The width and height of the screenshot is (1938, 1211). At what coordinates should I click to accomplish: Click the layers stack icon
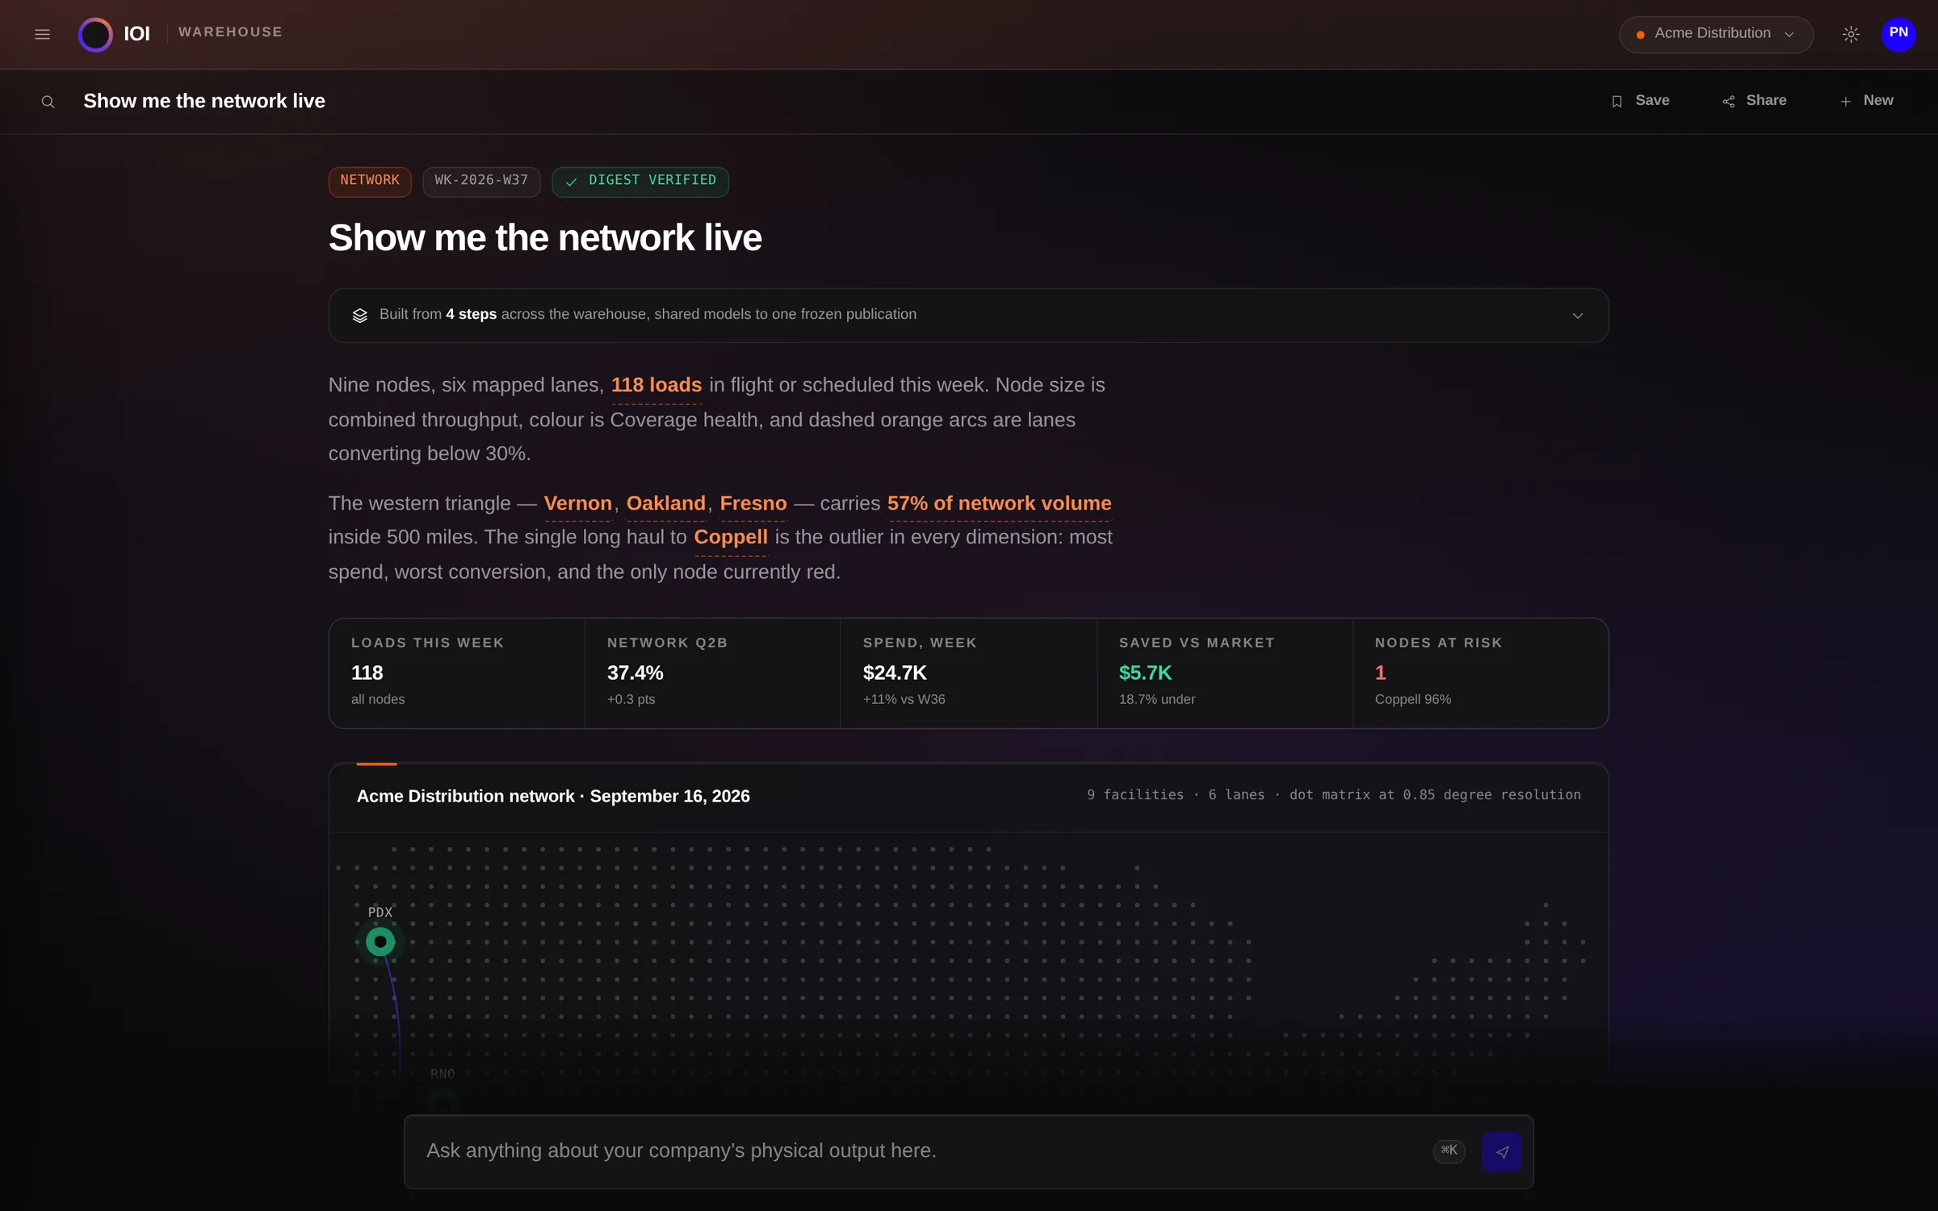pyautogui.click(x=360, y=315)
